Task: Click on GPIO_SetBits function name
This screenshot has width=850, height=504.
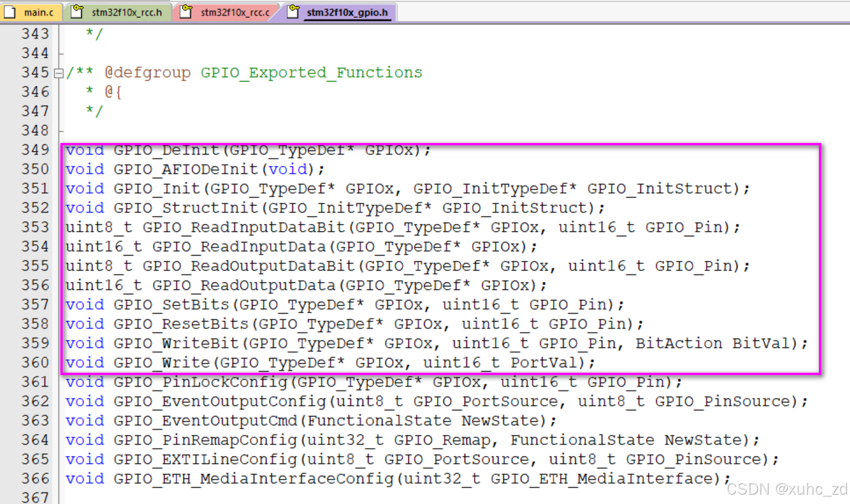Action: [171, 304]
